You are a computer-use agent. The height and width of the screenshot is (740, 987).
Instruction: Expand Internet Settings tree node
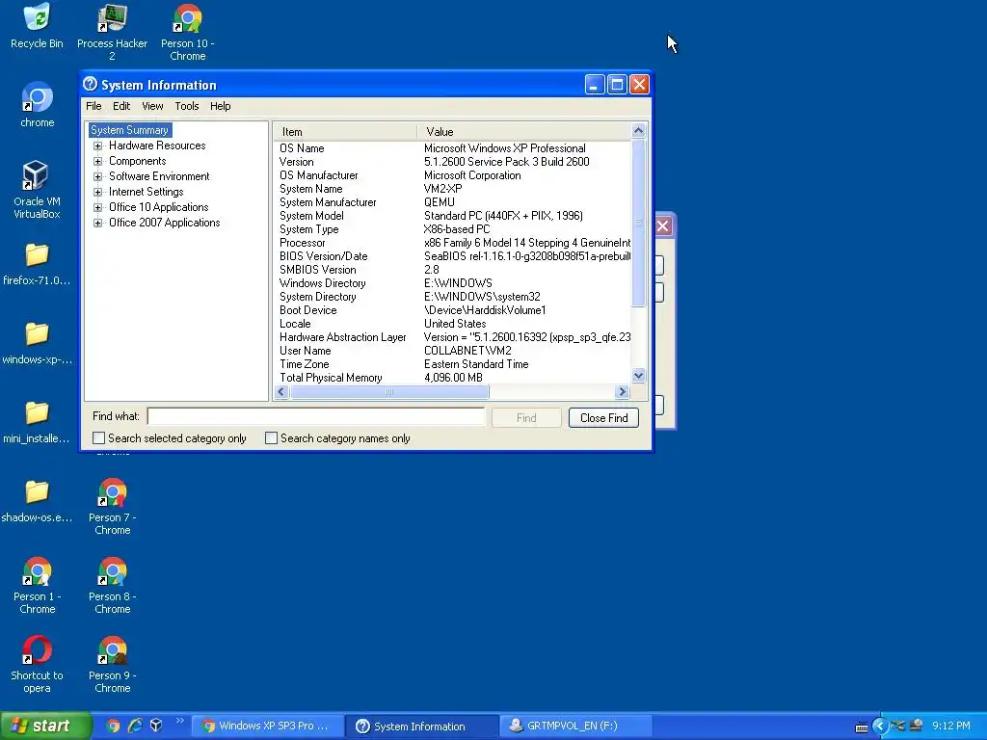tap(97, 192)
